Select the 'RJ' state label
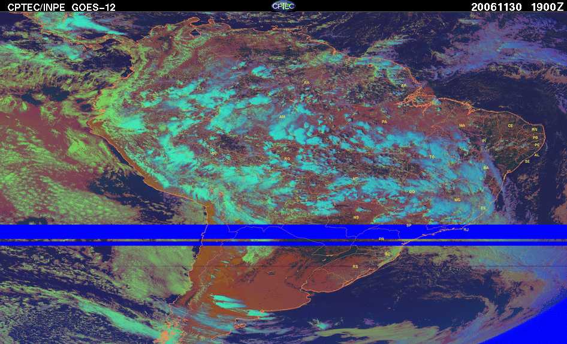Image resolution: width=567 pixels, height=344 pixels. point(466,229)
